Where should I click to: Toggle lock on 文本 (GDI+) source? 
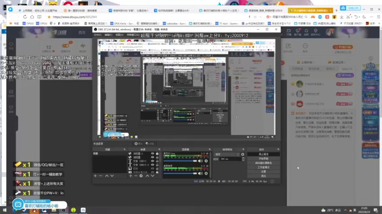(157, 161)
